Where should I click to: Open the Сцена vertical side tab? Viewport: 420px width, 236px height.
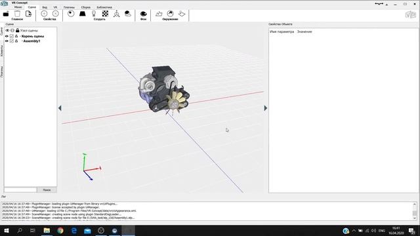1,31
